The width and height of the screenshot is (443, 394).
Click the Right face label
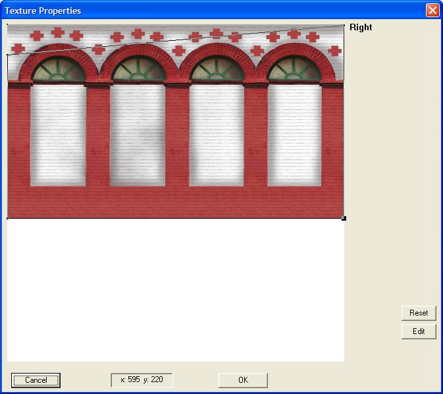click(x=361, y=28)
